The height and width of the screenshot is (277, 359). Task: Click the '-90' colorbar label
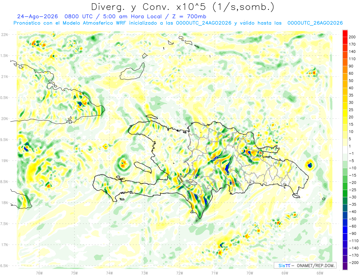point(352,234)
